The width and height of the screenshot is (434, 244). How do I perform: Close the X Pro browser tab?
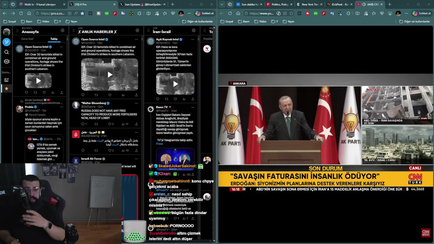(x=114, y=4)
